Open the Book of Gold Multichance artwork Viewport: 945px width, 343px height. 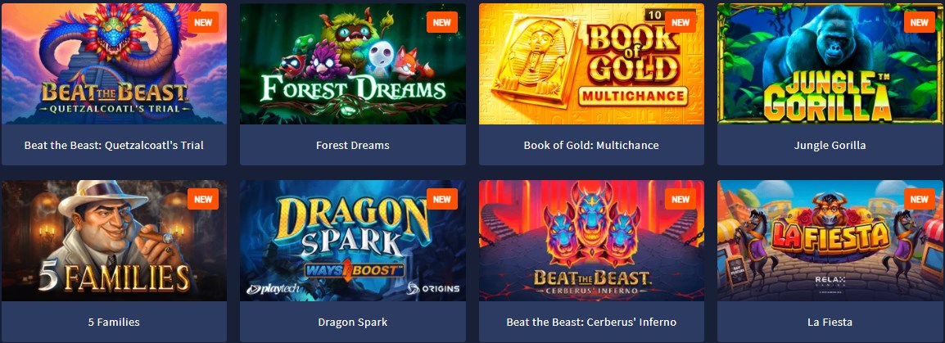click(x=591, y=64)
